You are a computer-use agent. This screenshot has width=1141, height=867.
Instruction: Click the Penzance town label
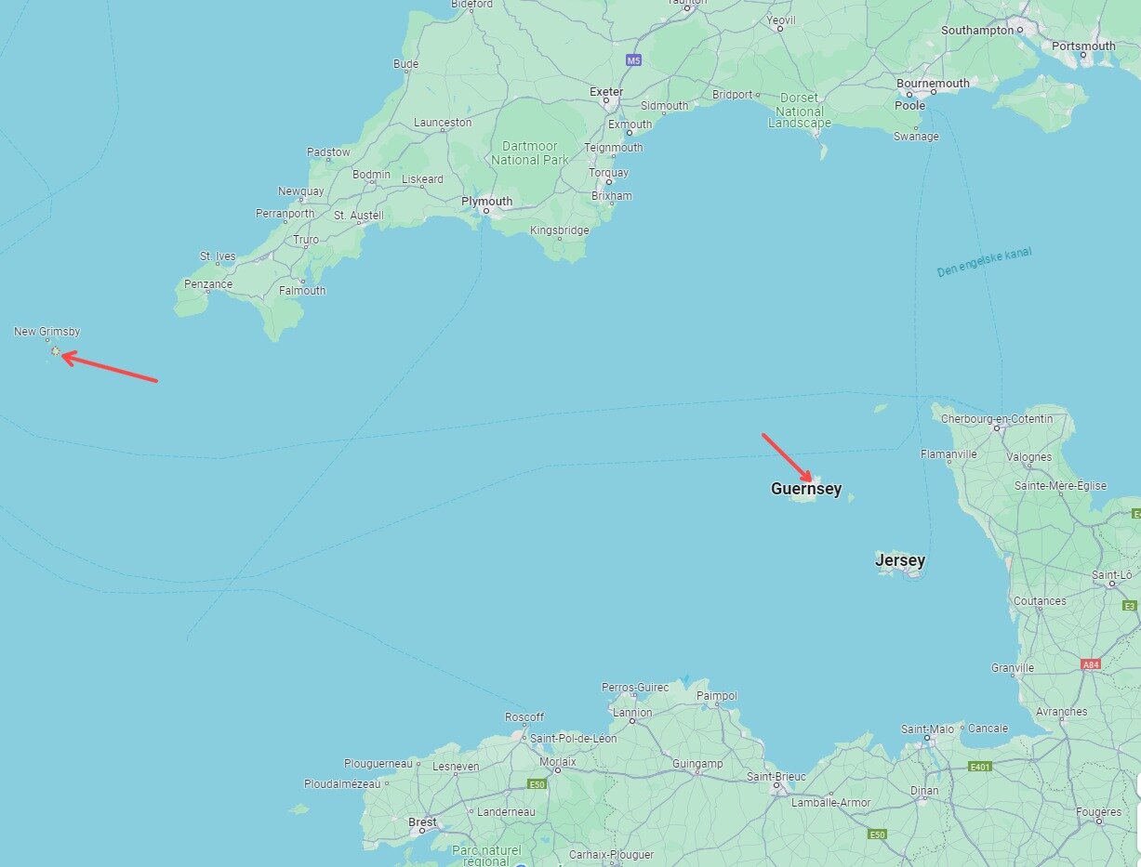click(208, 284)
